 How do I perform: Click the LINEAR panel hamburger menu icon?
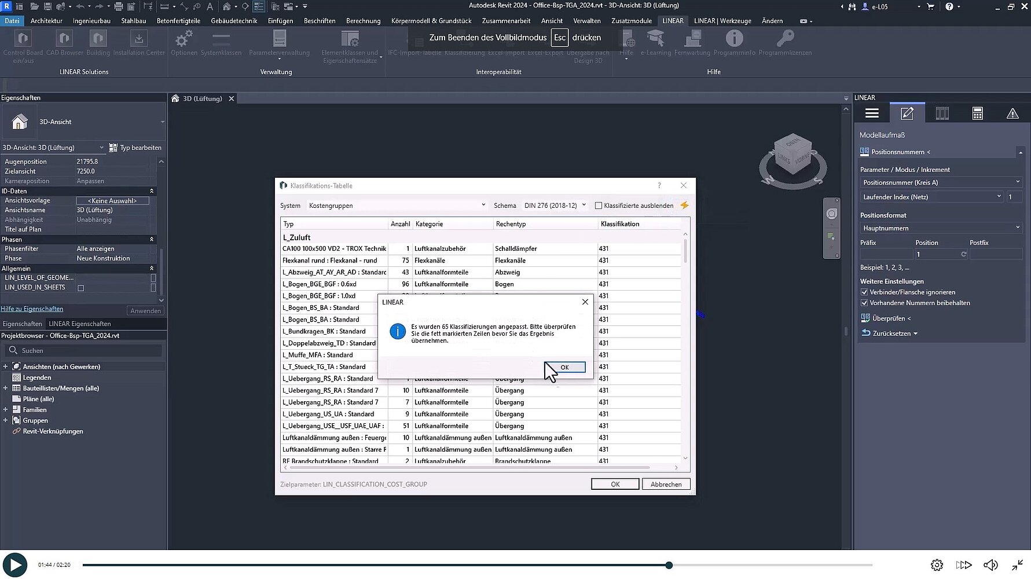pyautogui.click(x=872, y=113)
